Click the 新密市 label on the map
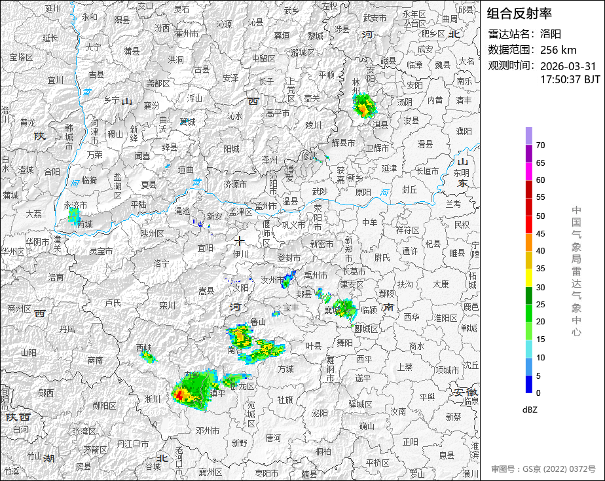The width and height of the screenshot is (605, 481). 321,244
